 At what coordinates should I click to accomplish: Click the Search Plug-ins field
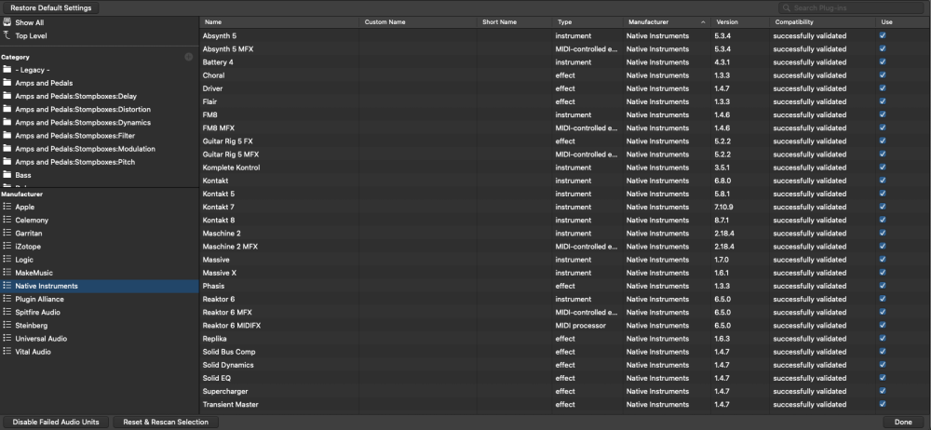click(851, 8)
